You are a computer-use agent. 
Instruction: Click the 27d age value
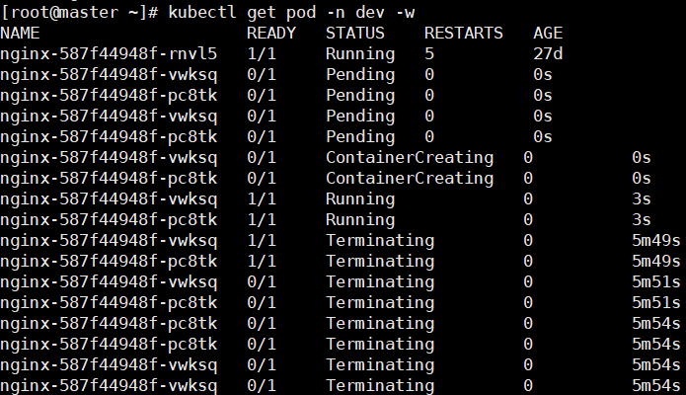(547, 53)
